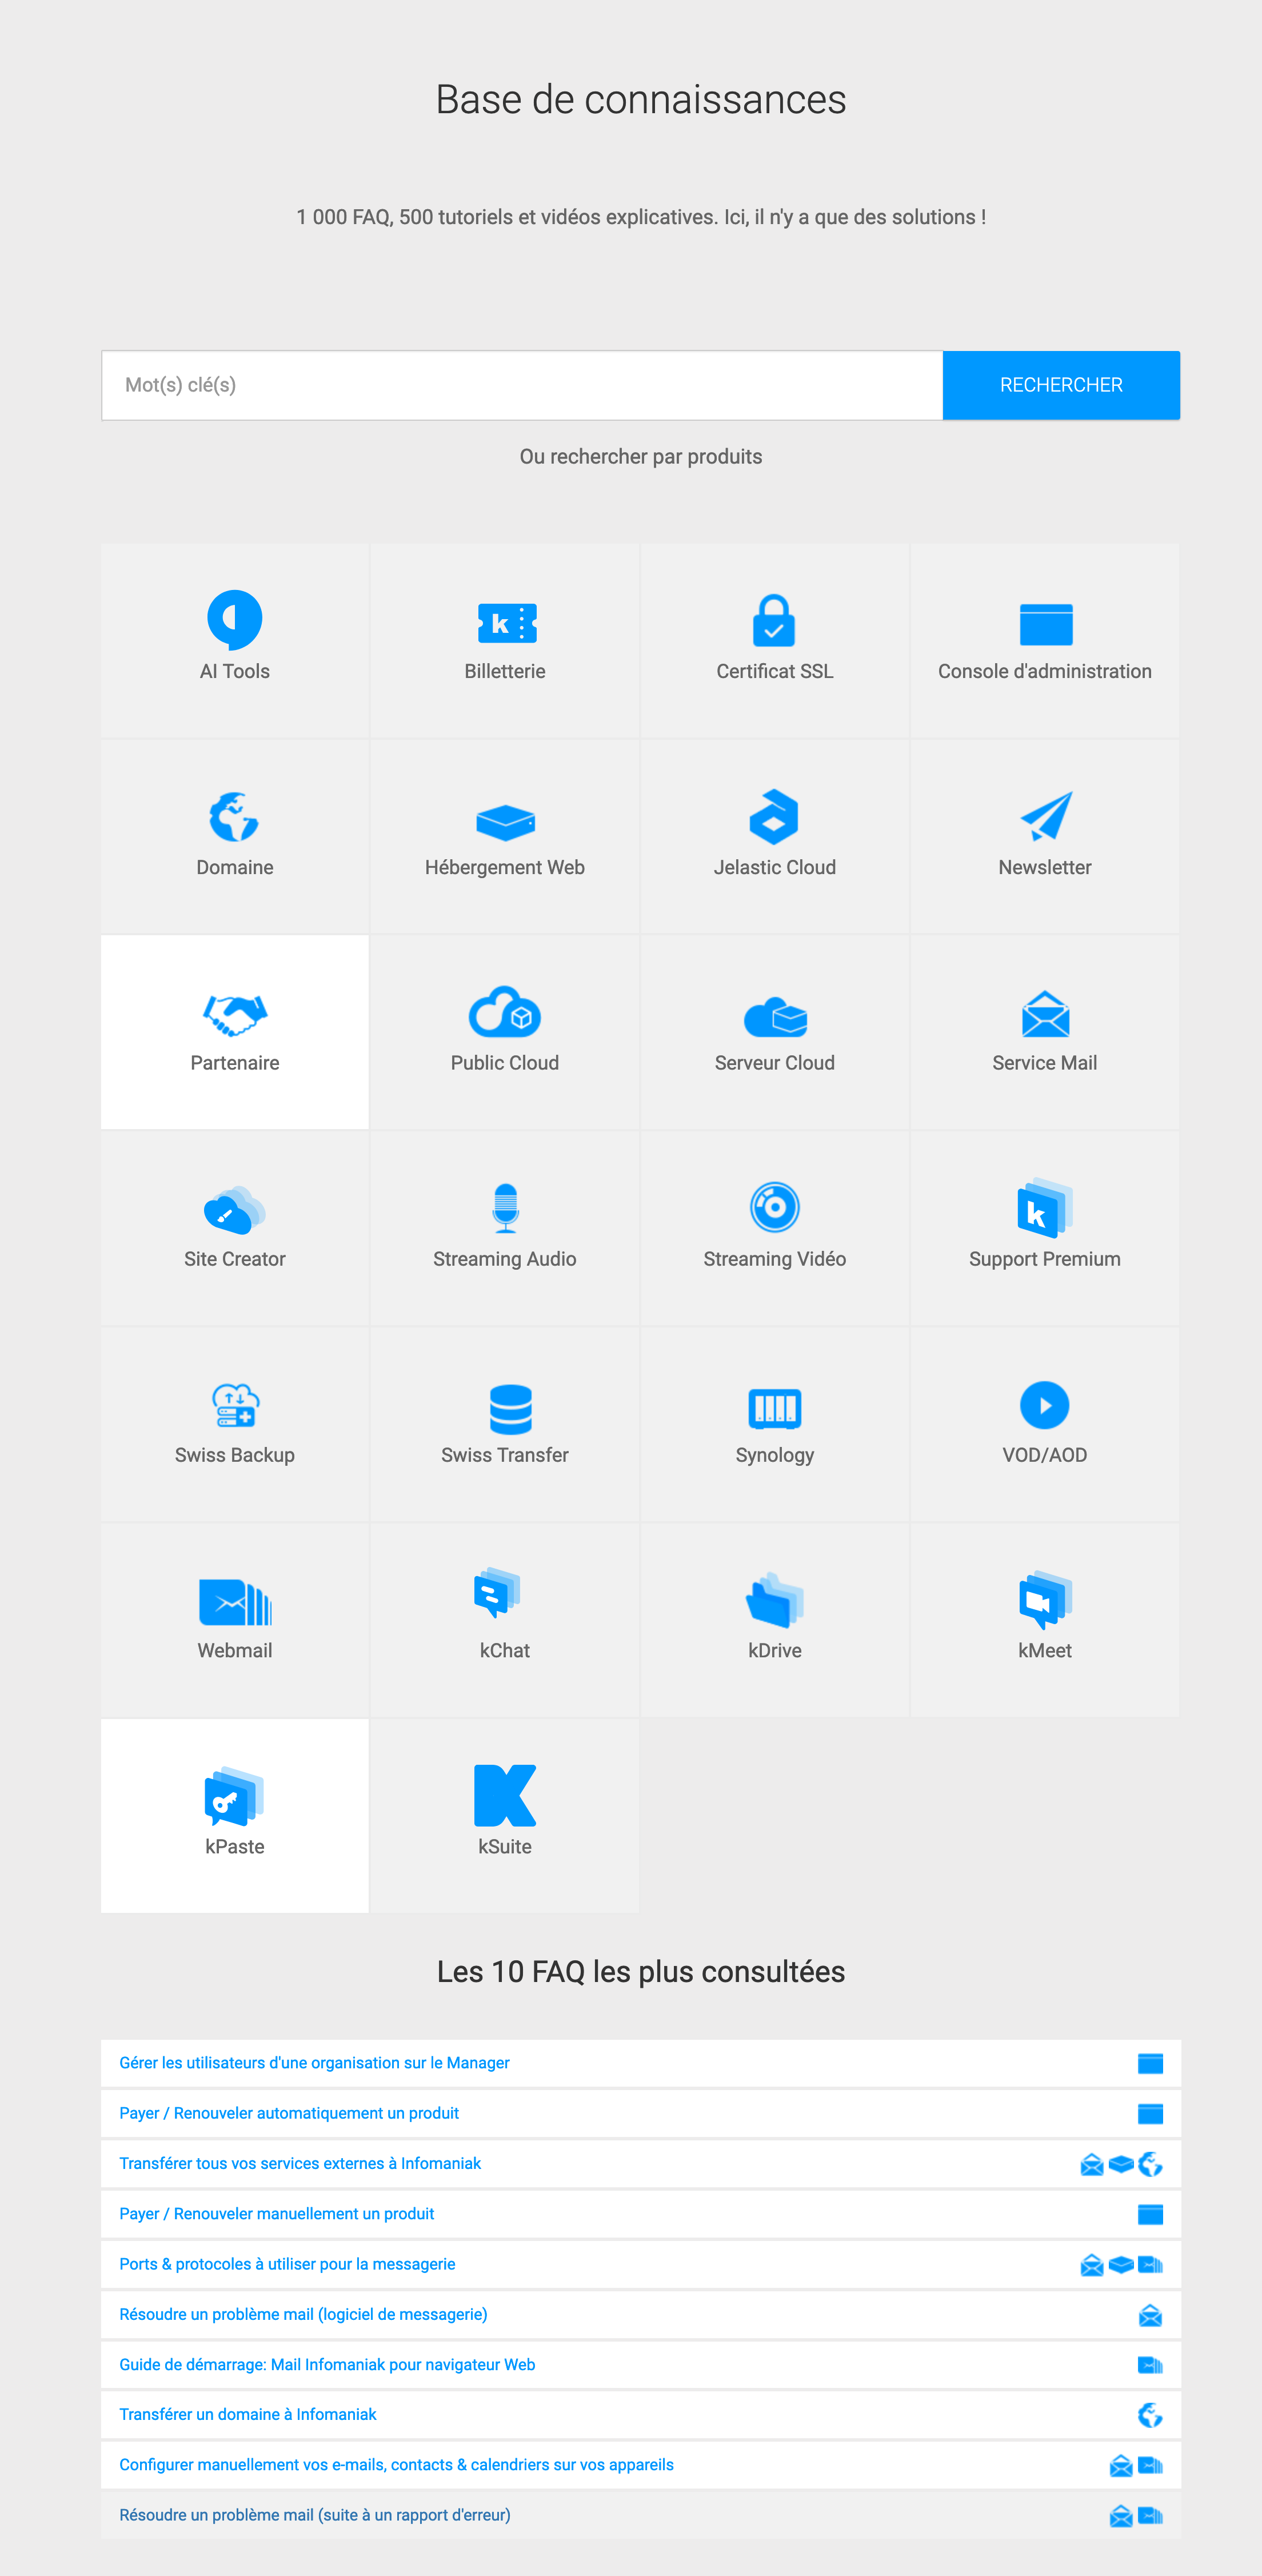Open 'Résoudre un problème mail (logiciel de messagerie)'
1262x2576 pixels.
303,2314
